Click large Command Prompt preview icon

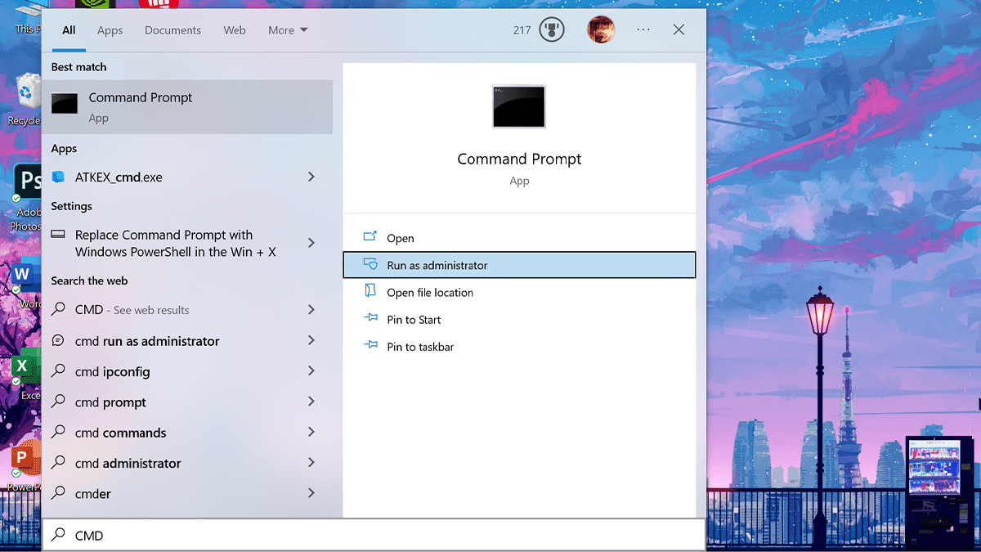[519, 106]
